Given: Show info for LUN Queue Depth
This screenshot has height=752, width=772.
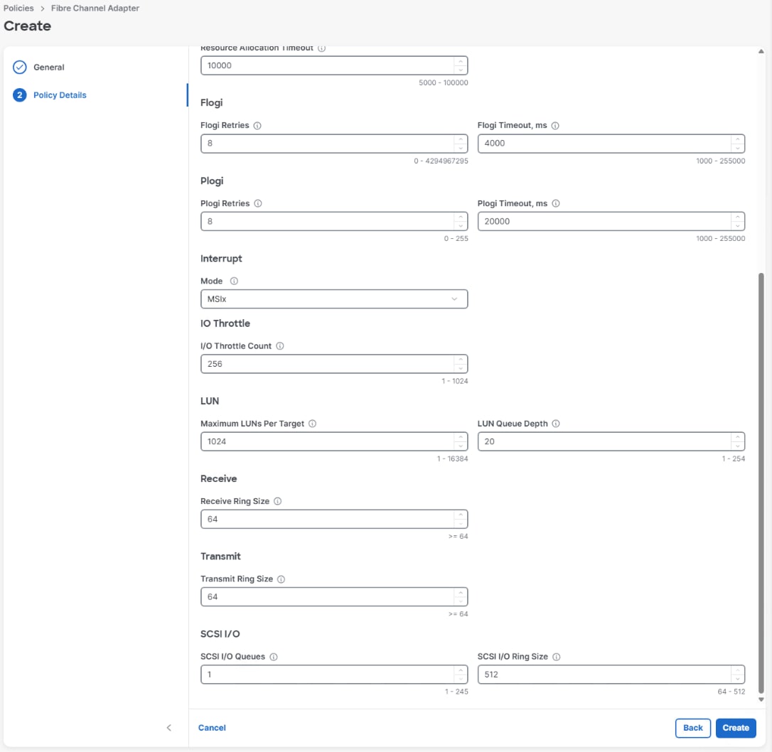Looking at the screenshot, I should tap(555, 424).
